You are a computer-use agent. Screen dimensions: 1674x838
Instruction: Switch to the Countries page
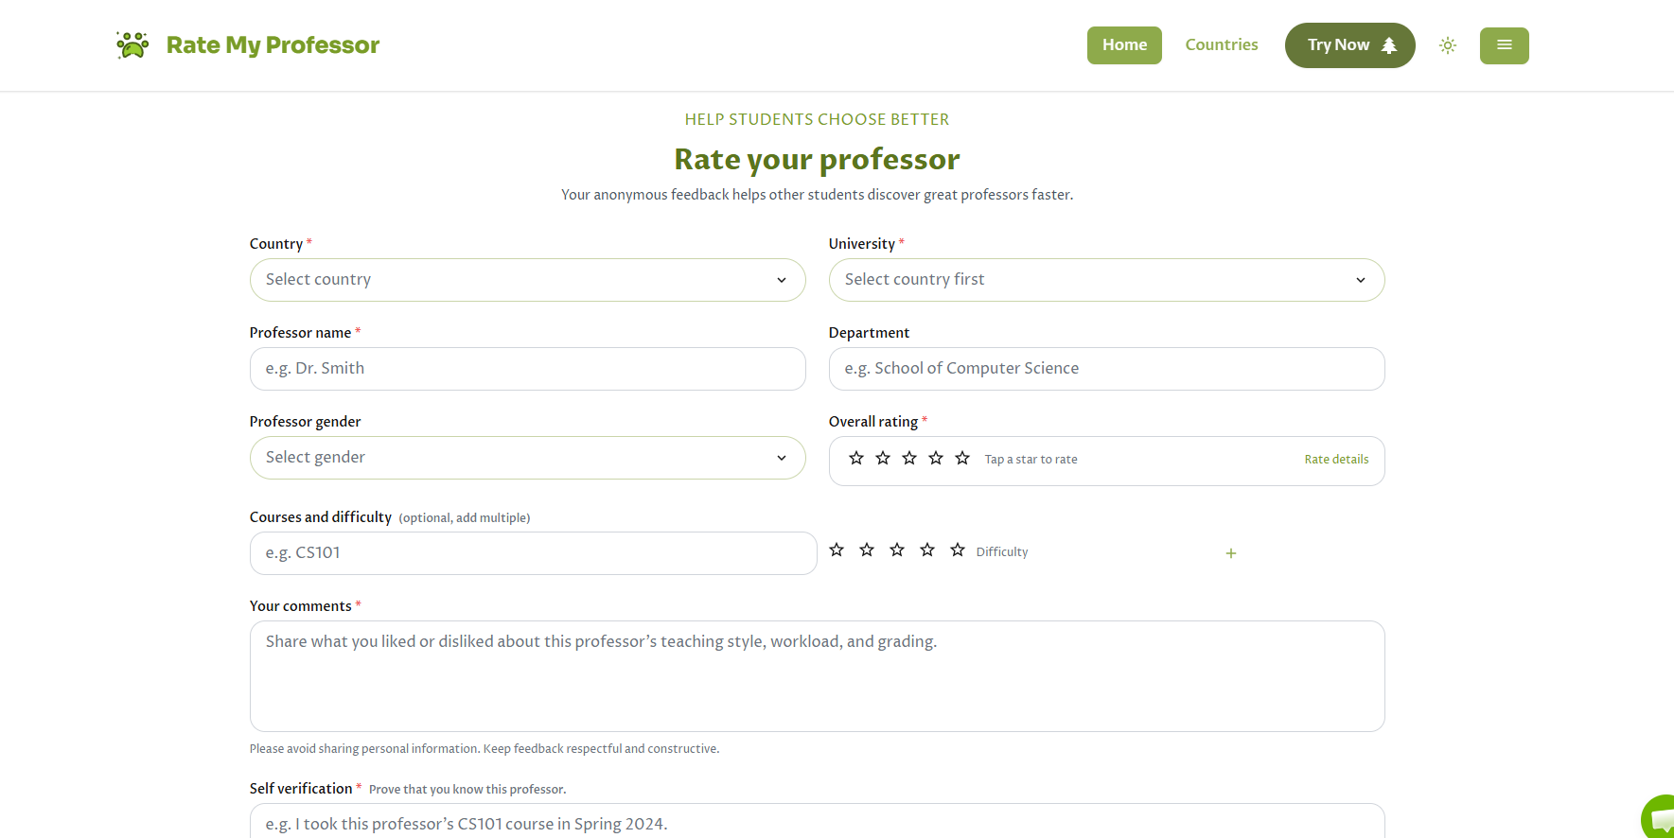coord(1221,44)
